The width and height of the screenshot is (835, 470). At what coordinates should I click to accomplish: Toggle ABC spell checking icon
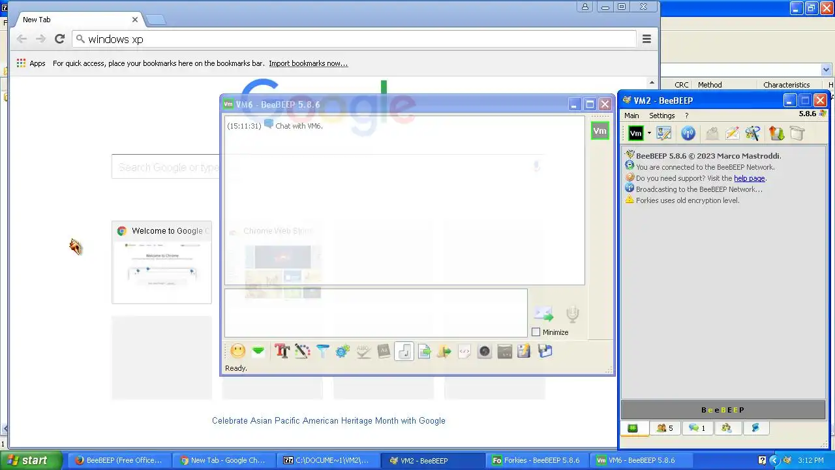pos(363,351)
